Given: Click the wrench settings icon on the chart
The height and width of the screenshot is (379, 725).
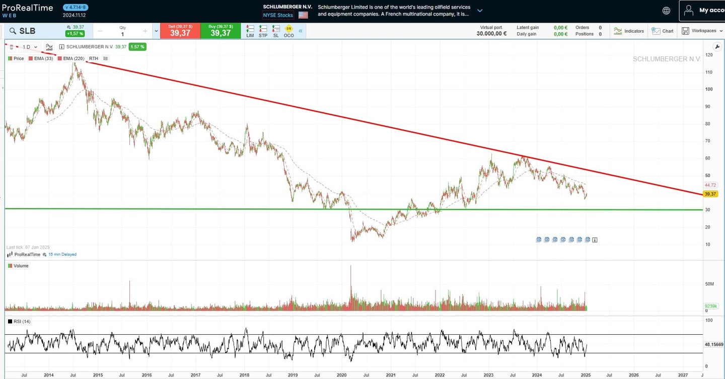Looking at the screenshot, I should (717, 46).
